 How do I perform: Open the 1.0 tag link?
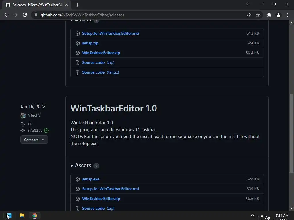point(30,124)
